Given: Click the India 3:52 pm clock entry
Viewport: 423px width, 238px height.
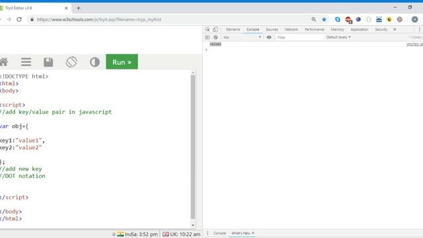Looking at the screenshot, I should [138, 234].
